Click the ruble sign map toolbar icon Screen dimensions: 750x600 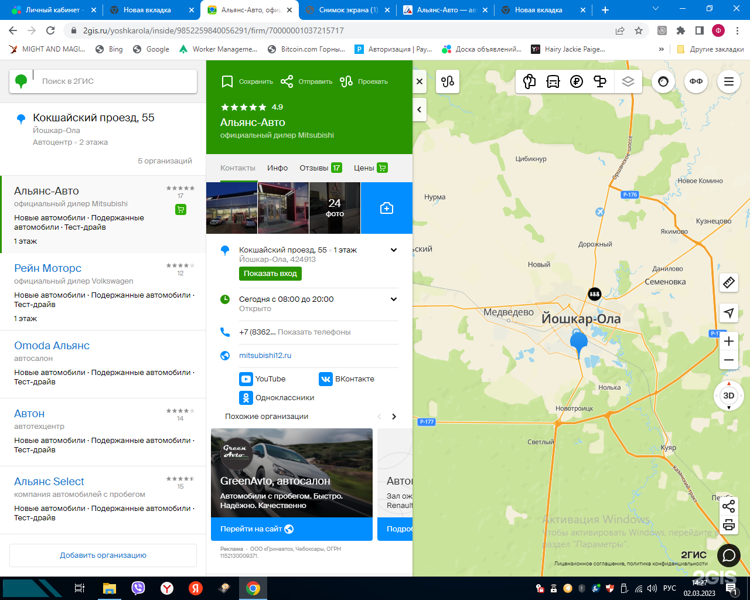(x=577, y=81)
